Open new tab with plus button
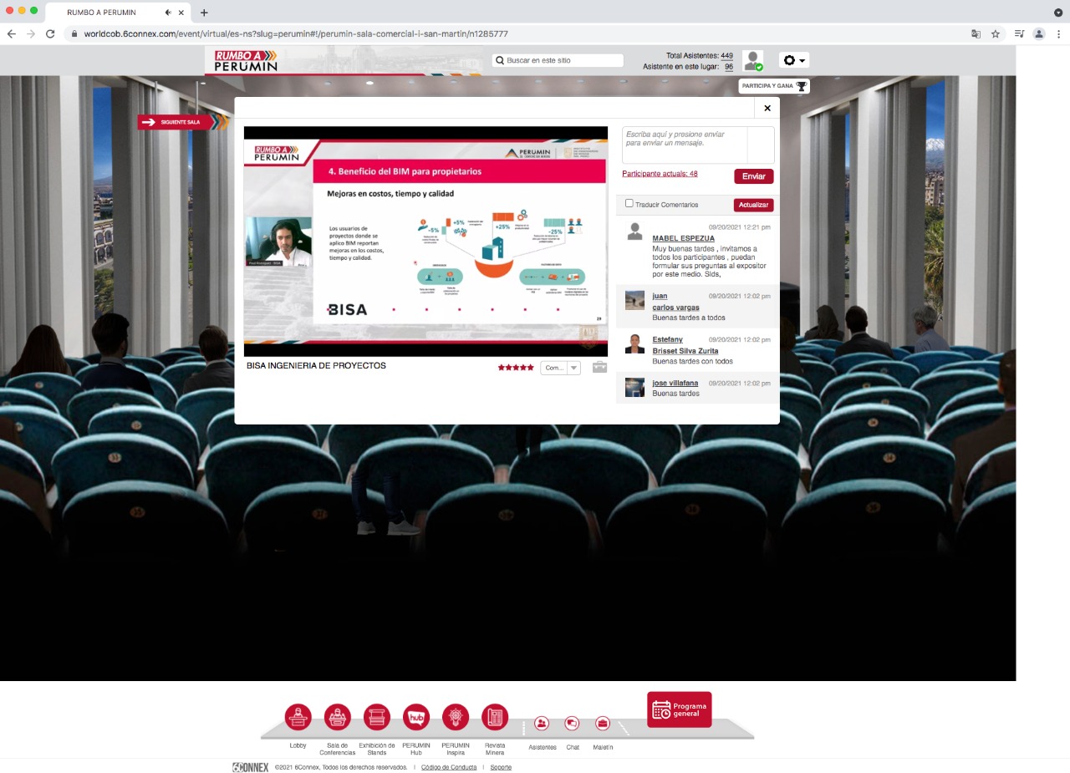Viewport: 1070px width, 773px height. coord(204,13)
